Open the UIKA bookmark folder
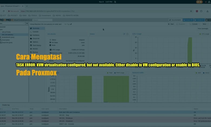Image resolution: width=211 pixels, height=127 pixels. click(x=23, y=15)
